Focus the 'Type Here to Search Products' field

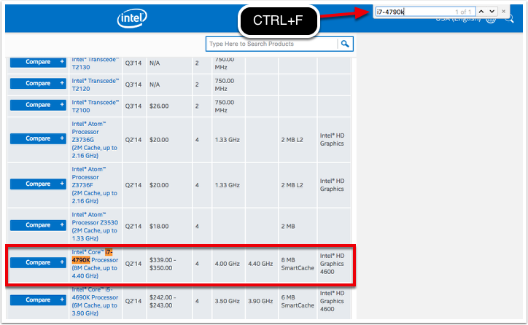point(272,44)
